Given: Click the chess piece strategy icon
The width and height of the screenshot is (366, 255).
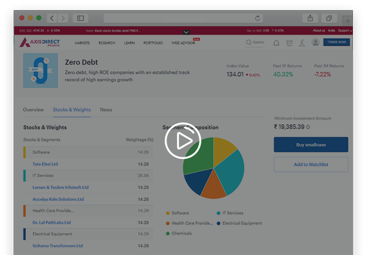Looking at the screenshot, I should pos(302,43).
